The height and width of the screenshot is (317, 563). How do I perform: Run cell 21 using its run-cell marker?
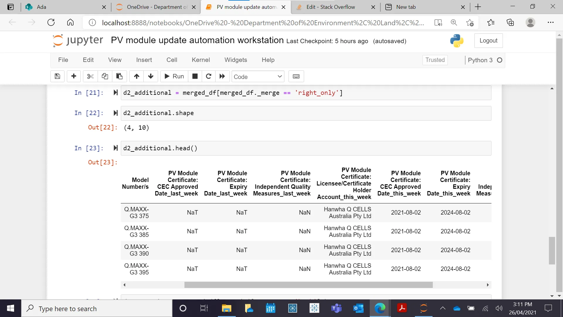(116, 93)
